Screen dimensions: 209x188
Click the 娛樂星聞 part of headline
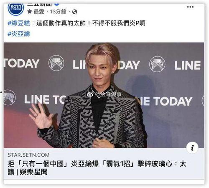point(33,172)
